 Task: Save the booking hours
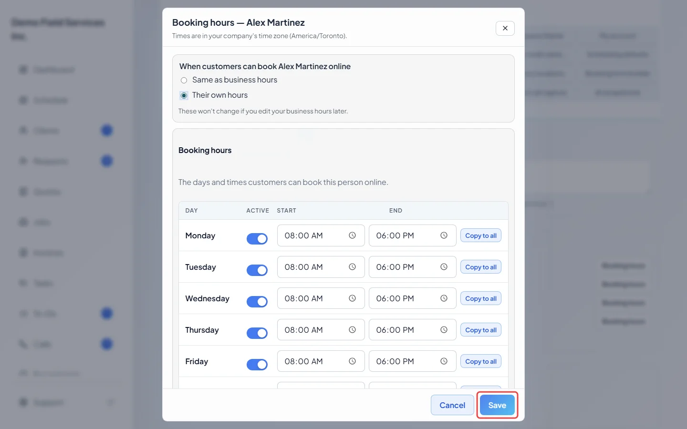tap(497, 405)
